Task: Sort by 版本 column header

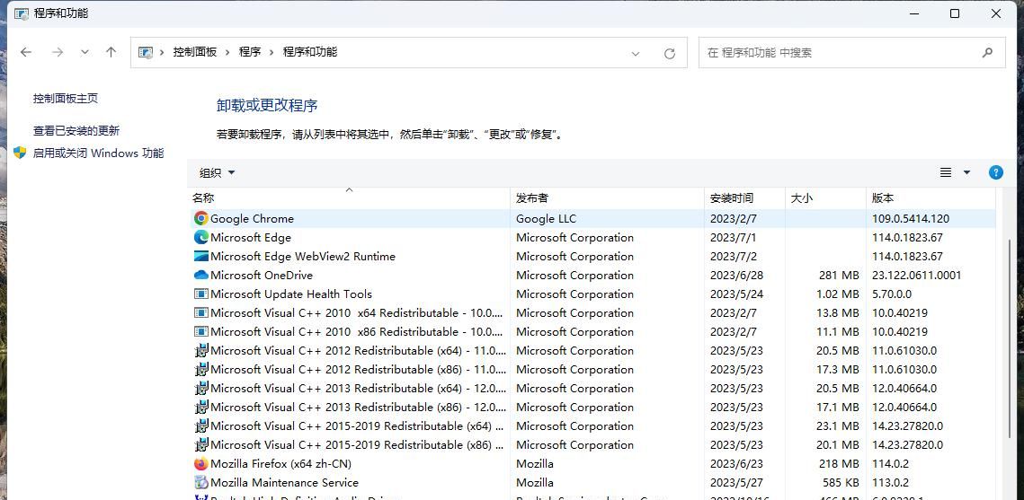Action: point(931,198)
